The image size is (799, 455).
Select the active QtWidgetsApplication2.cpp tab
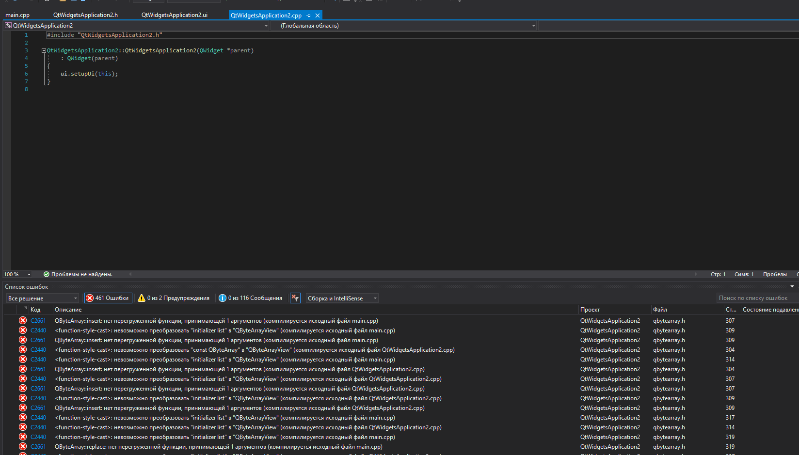point(266,16)
